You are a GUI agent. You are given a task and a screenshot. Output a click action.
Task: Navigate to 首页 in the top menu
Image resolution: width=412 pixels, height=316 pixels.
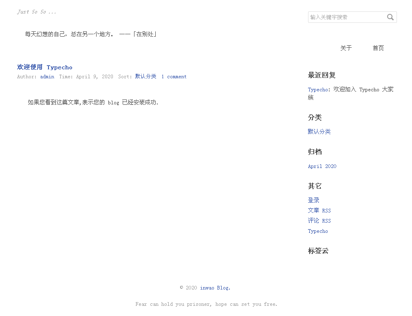[378, 48]
